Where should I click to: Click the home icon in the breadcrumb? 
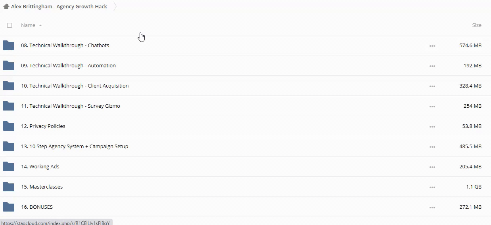(x=6, y=6)
